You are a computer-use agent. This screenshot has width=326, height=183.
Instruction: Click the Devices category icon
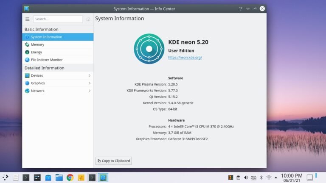pyautogui.click(x=27, y=75)
